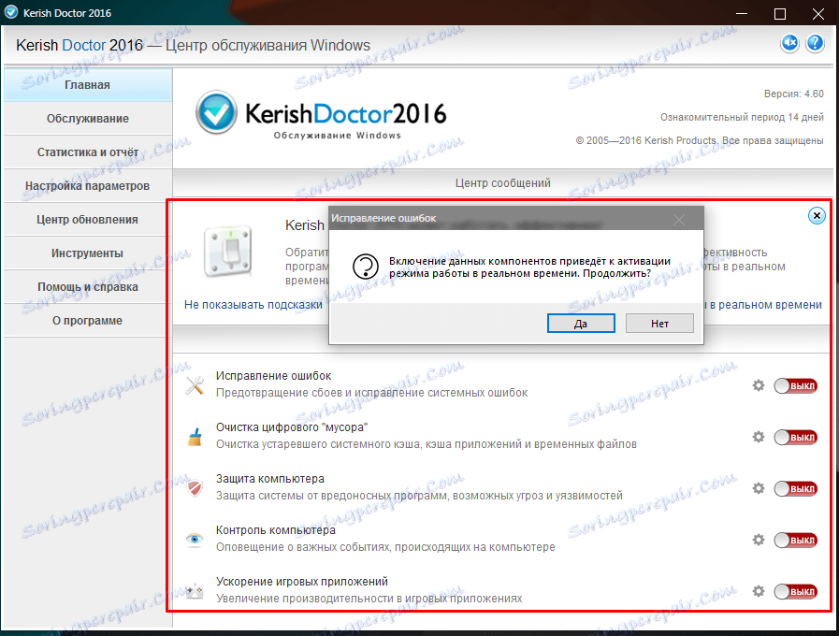839x636 pixels.
Task: Enable the Ускорение игровых приложений switch
Action: point(794,590)
